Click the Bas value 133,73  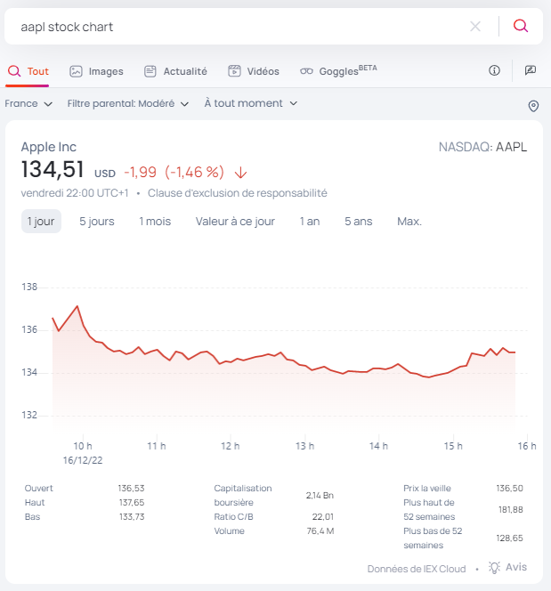pos(132,517)
